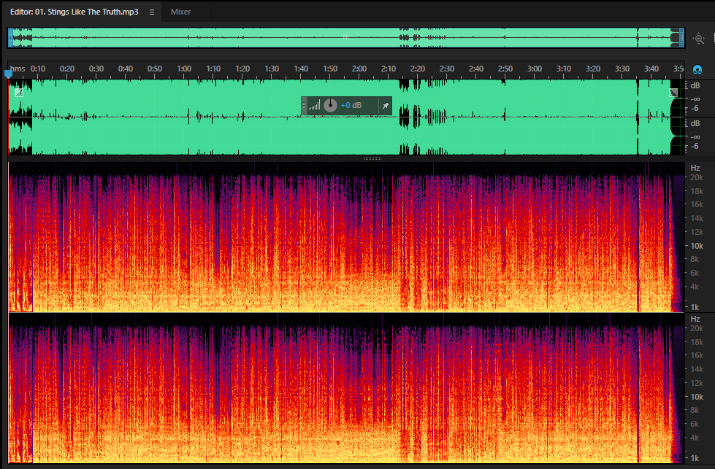
Task: Click the upper channel dB scale label
Action: [x=695, y=85]
